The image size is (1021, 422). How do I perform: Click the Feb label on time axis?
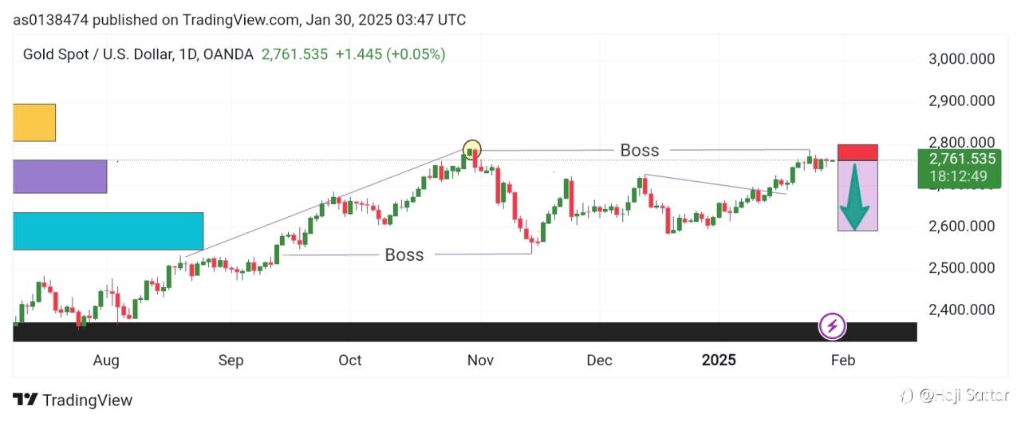click(843, 360)
